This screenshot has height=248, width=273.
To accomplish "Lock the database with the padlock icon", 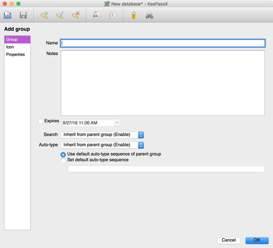I will pyautogui.click(x=134, y=15).
